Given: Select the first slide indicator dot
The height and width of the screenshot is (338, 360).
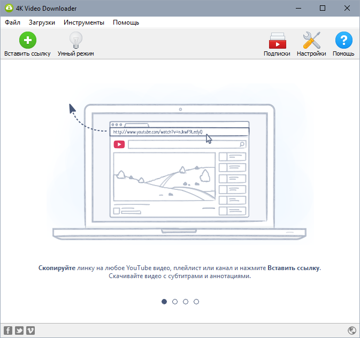Looking at the screenshot, I should point(164,302).
